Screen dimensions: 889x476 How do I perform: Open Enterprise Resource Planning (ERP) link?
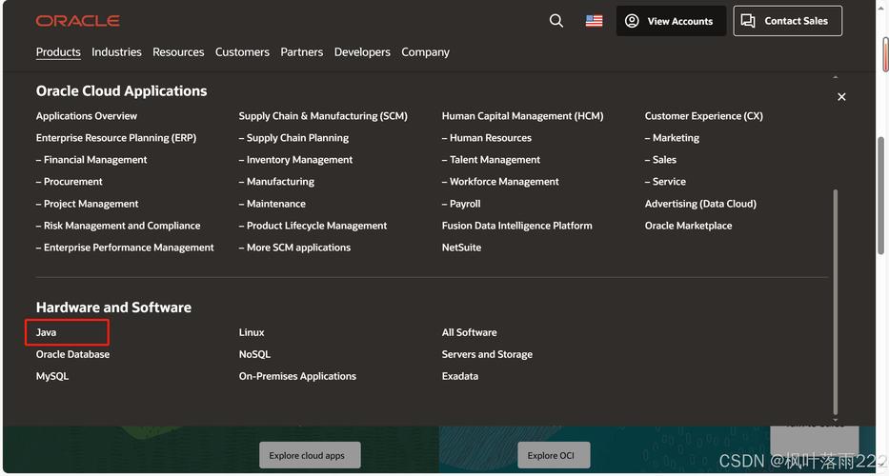[115, 138]
